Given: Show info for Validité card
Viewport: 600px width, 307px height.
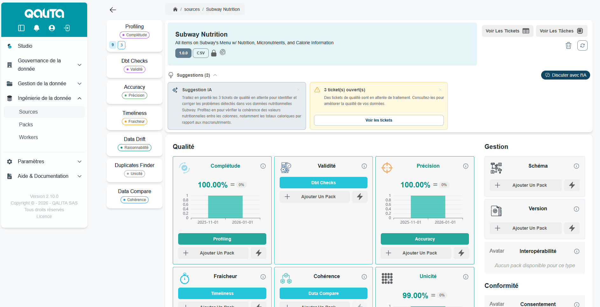Looking at the screenshot, I should coord(364,166).
